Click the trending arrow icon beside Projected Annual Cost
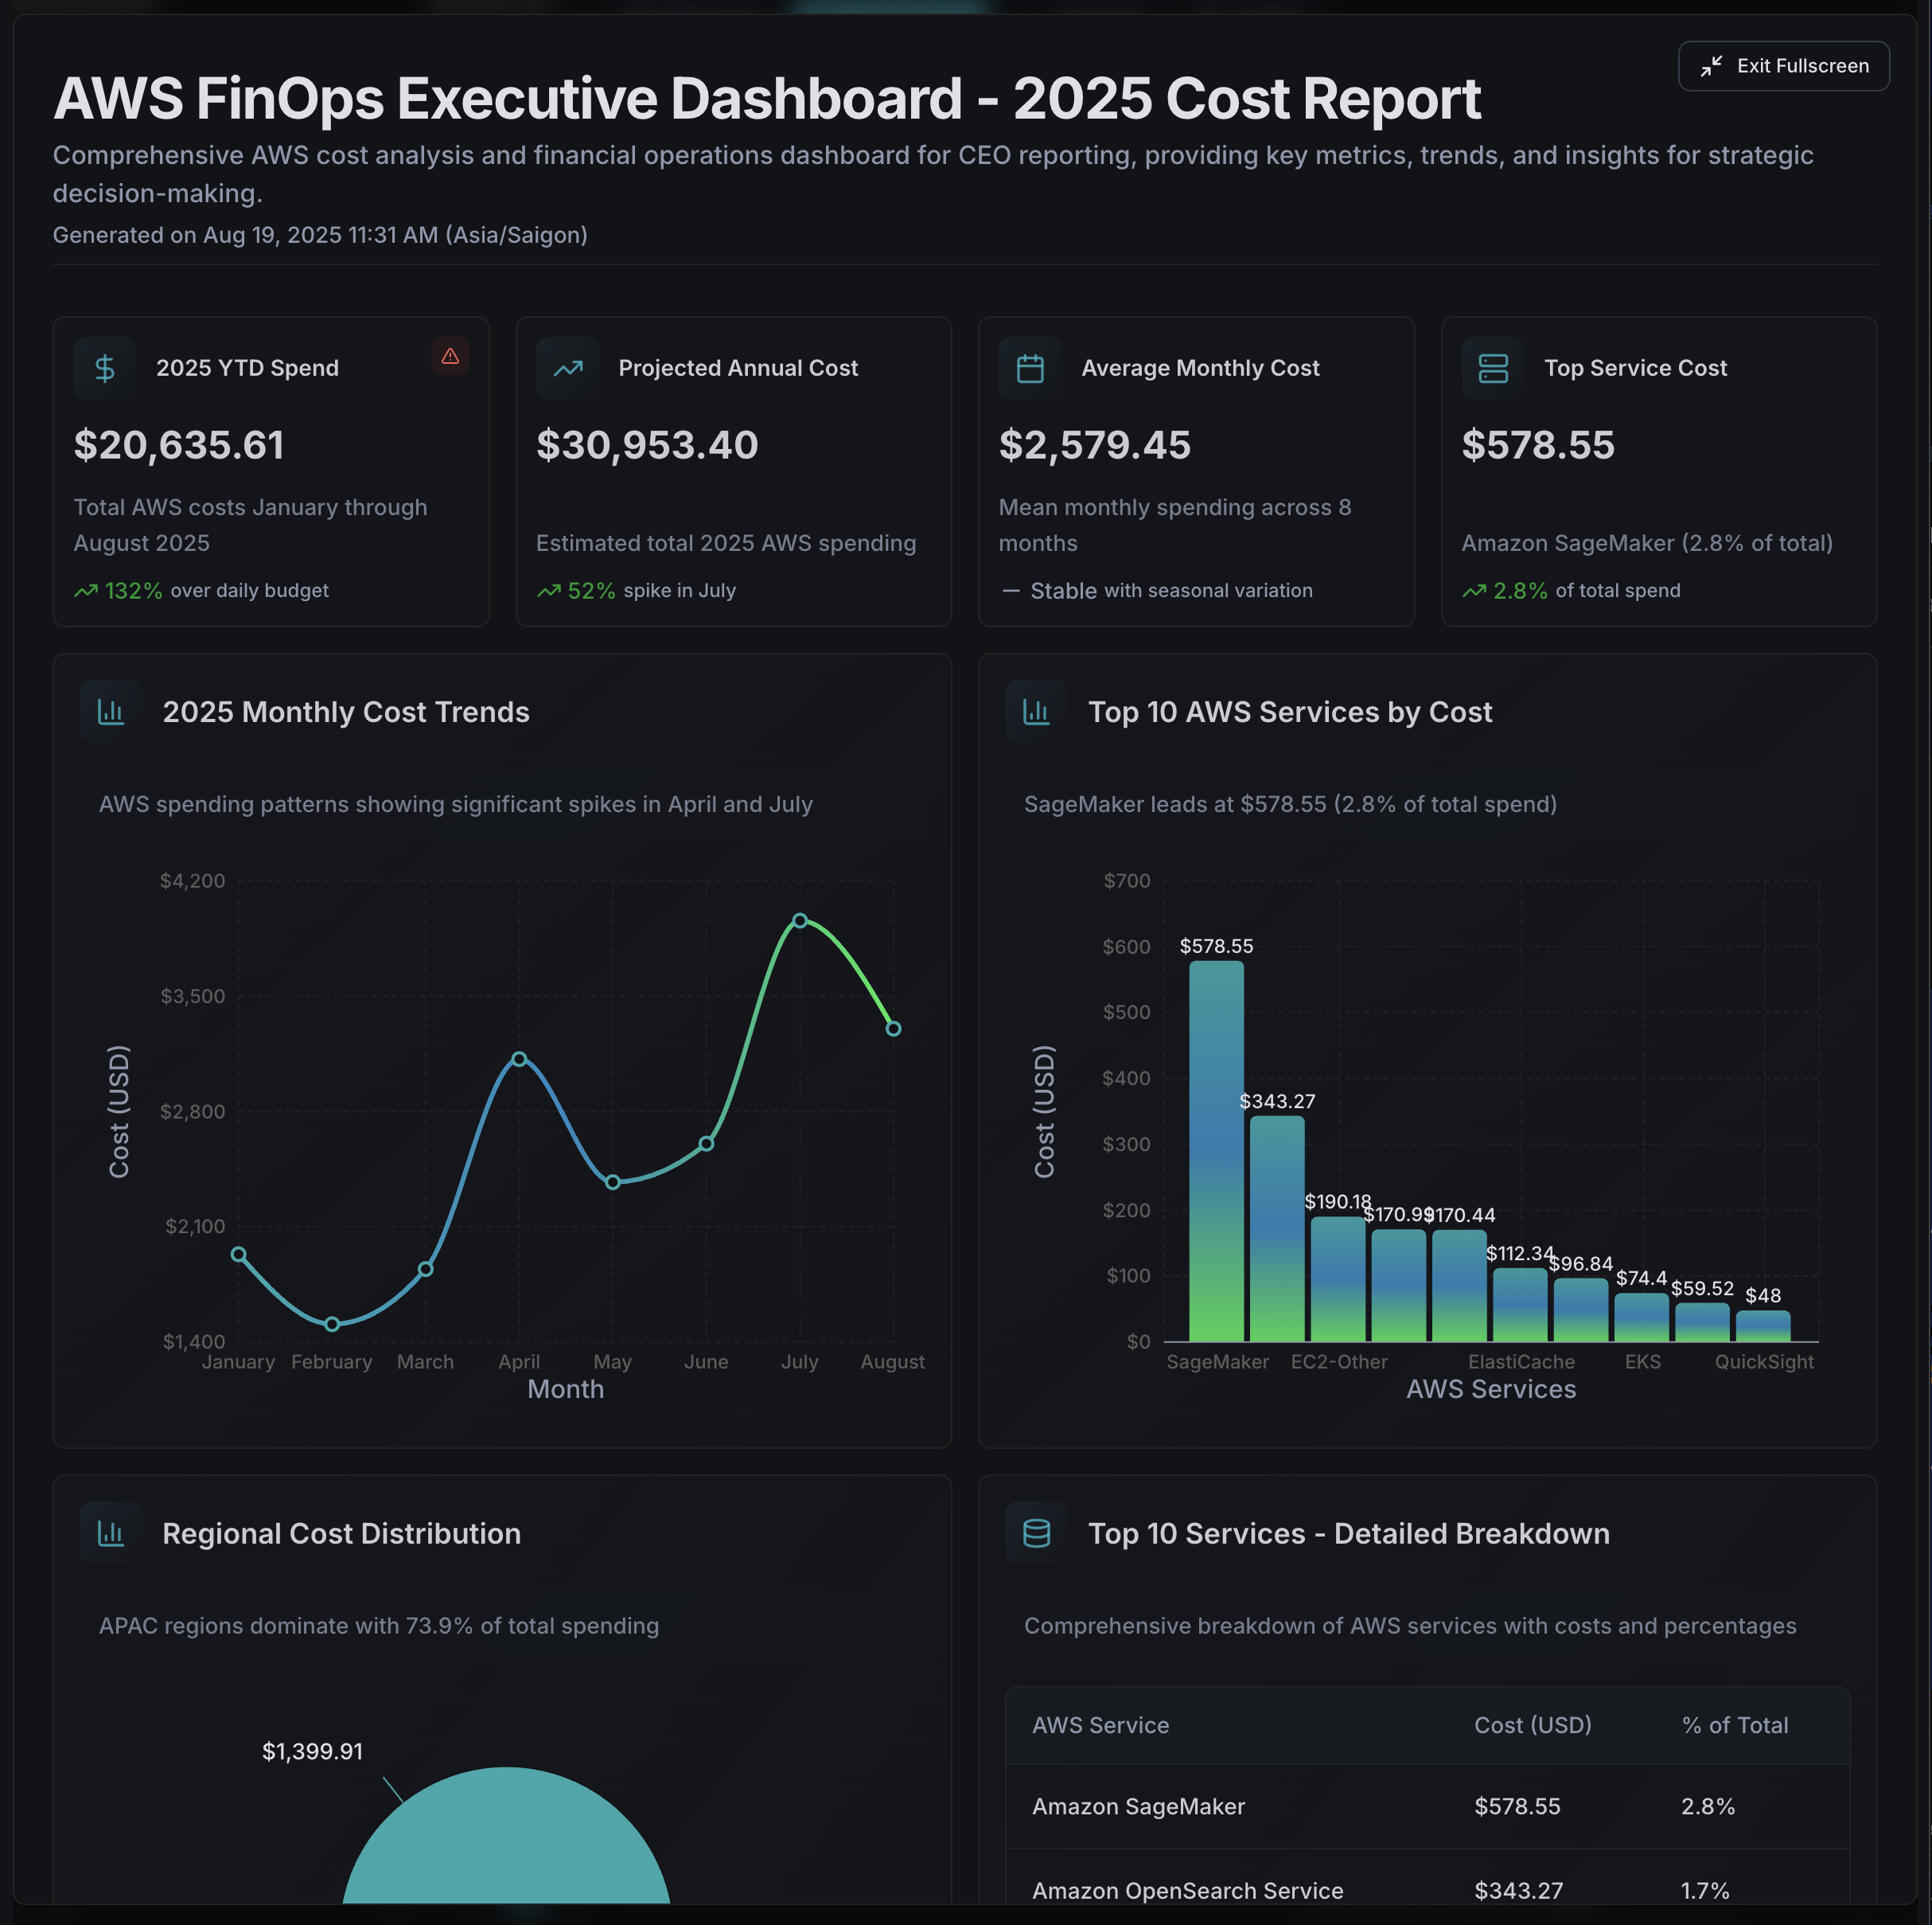1932x1925 pixels. [568, 368]
